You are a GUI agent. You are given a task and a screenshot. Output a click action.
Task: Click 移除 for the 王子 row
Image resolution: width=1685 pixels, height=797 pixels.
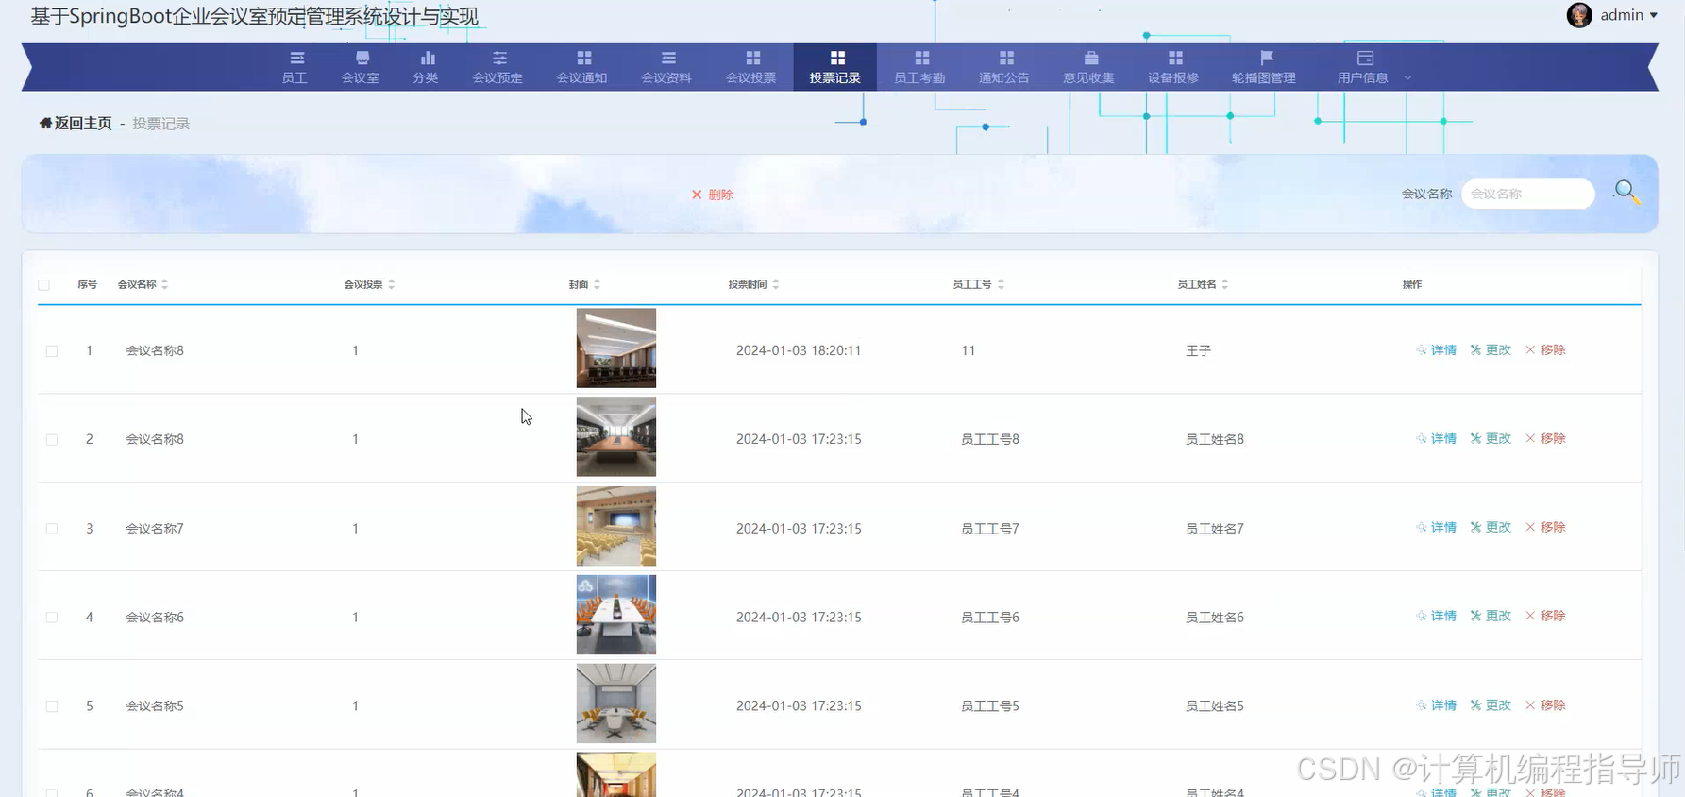click(1545, 350)
